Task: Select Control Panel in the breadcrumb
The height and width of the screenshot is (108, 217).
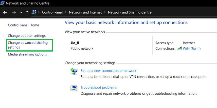Action: coord(52,12)
